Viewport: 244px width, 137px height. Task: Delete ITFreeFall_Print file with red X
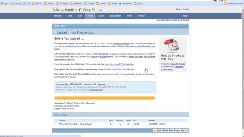[128, 124]
